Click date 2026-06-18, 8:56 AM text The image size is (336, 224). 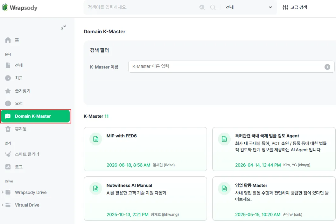tap(128, 165)
